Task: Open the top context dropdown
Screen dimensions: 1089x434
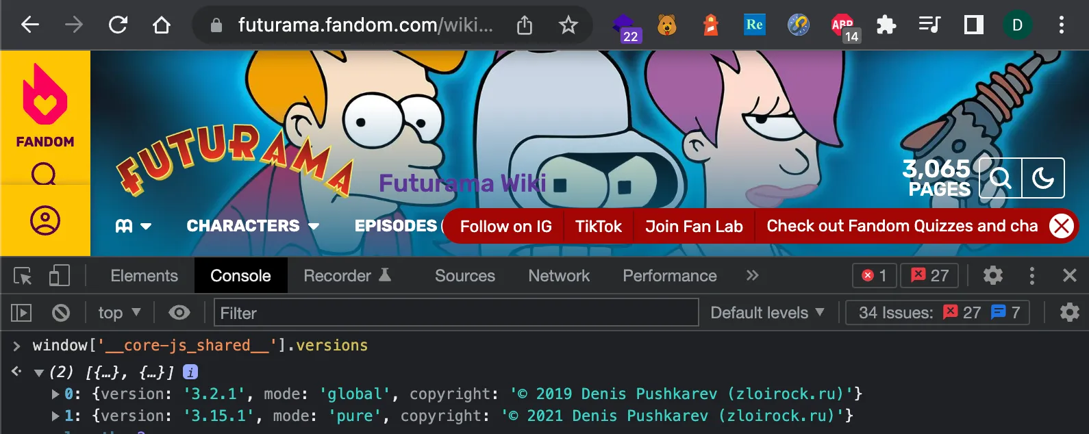Action: (119, 313)
